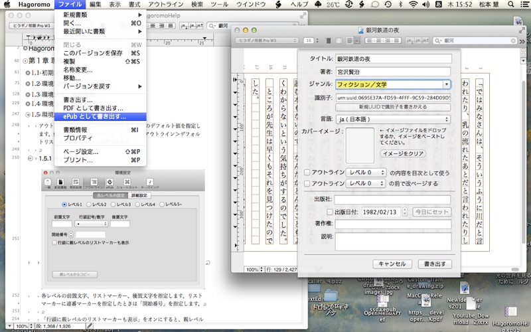
Task: Select vertical layout icon in 銀河鉄道の夜 toolbar
Action: [356, 41]
